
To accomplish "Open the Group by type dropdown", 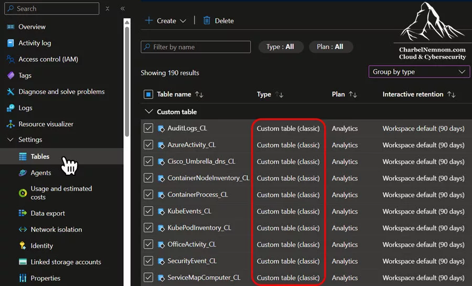I will [x=419, y=72].
